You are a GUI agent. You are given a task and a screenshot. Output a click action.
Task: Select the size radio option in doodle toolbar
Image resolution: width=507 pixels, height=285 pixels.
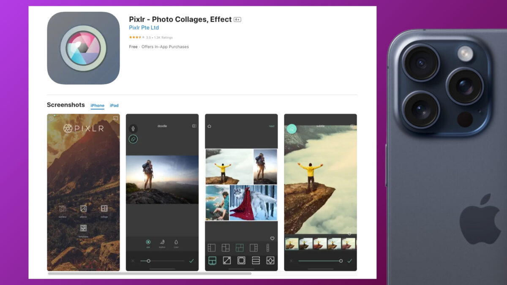point(148,242)
